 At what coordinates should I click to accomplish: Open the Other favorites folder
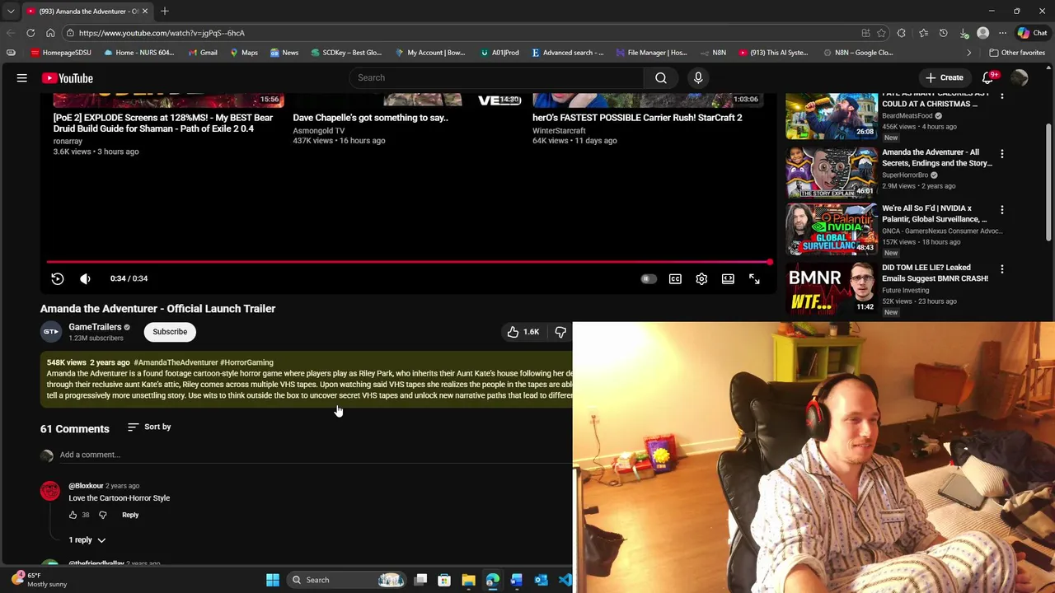click(x=1017, y=53)
